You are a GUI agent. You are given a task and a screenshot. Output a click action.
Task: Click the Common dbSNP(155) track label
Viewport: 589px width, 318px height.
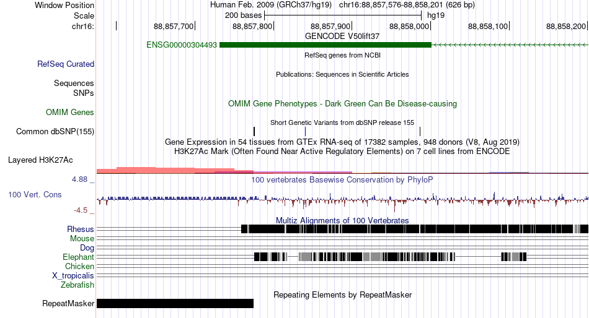pos(55,132)
